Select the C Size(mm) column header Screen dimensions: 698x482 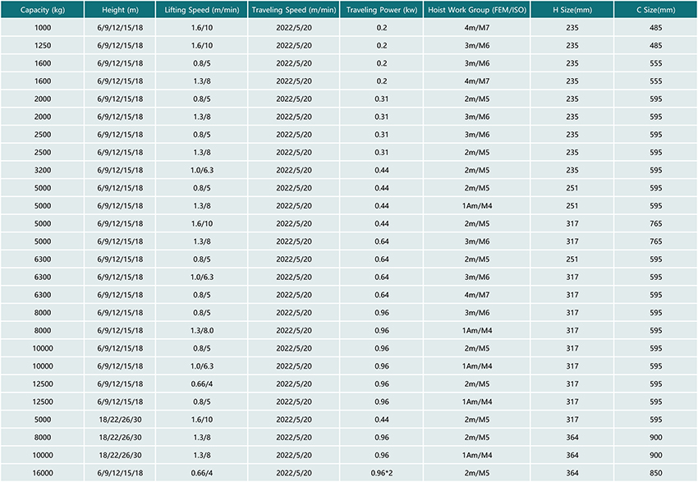point(655,11)
